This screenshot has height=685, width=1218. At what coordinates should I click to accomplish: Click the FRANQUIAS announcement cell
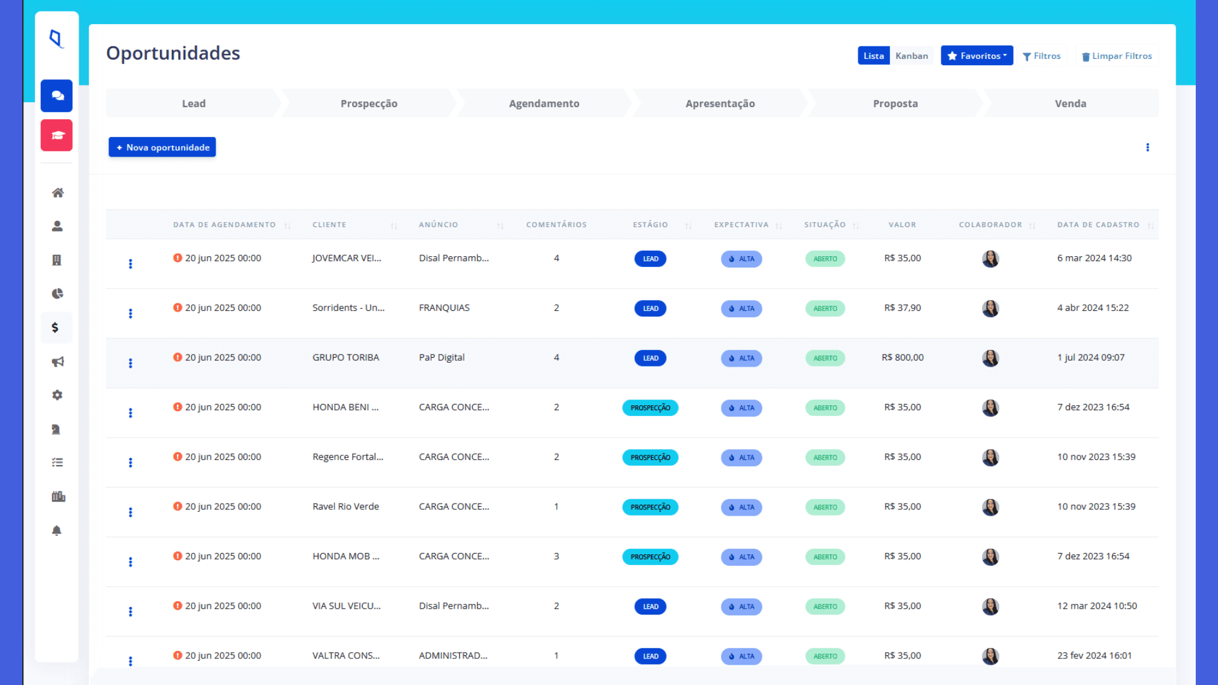[x=444, y=308]
